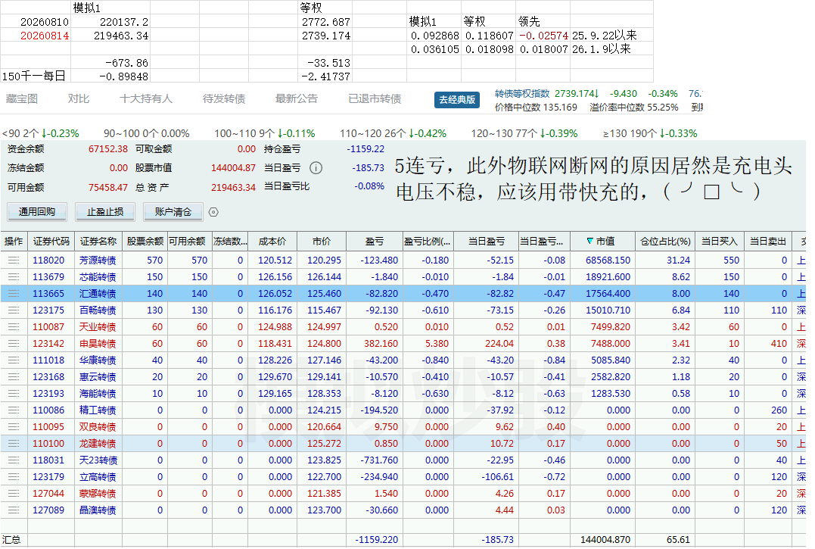Sort by the 操作 column header
815x549 pixels.
[x=14, y=242]
